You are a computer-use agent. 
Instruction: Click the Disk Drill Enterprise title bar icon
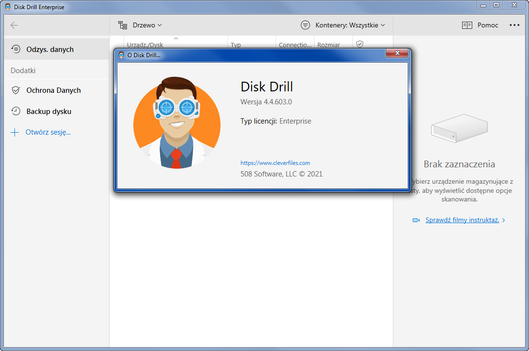tap(8, 7)
